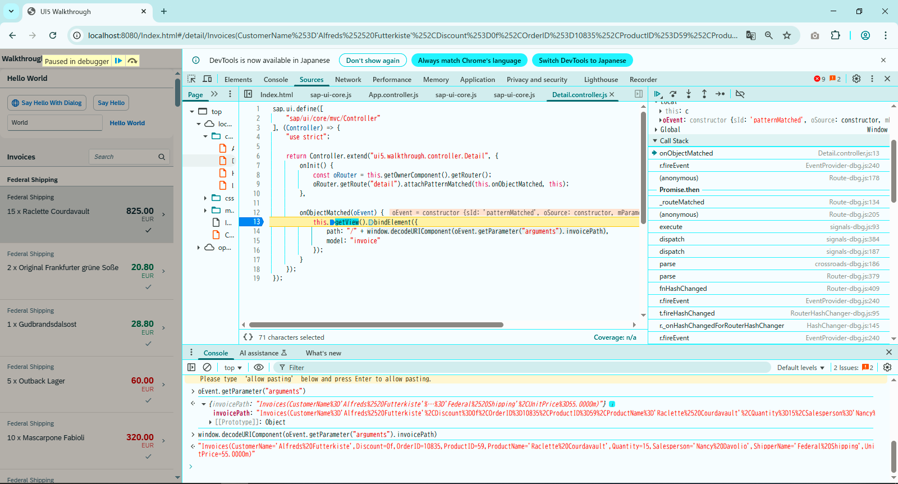Click the 9 errors badge
Image resolution: width=898 pixels, height=484 pixels.
pyautogui.click(x=819, y=79)
